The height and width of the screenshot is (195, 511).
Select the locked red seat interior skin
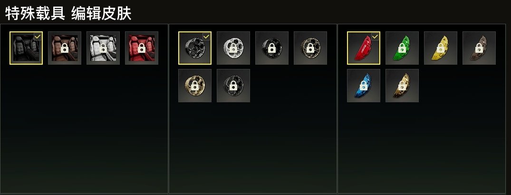(x=142, y=48)
